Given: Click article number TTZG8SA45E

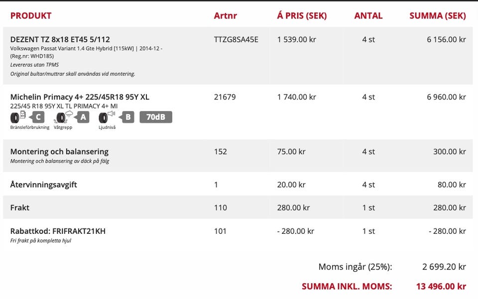Looking at the screenshot, I should (236, 39).
